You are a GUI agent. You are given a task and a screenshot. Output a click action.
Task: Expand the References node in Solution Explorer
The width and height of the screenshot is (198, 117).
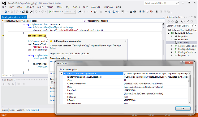coord(171,40)
